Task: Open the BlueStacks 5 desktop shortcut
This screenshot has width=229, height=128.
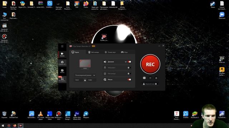Action: pyautogui.click(x=195, y=114)
